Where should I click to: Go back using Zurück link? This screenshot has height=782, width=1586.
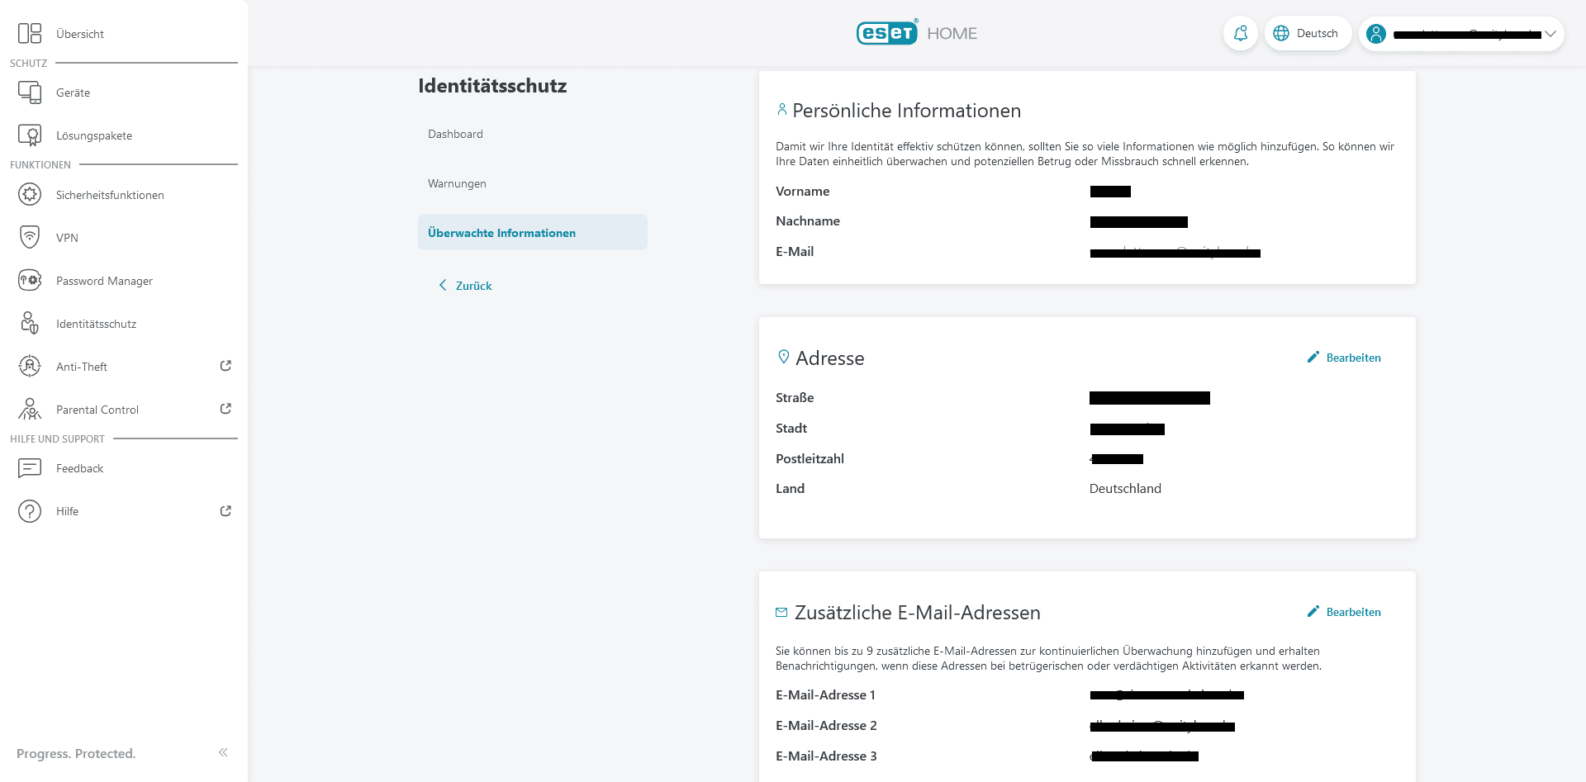(466, 286)
